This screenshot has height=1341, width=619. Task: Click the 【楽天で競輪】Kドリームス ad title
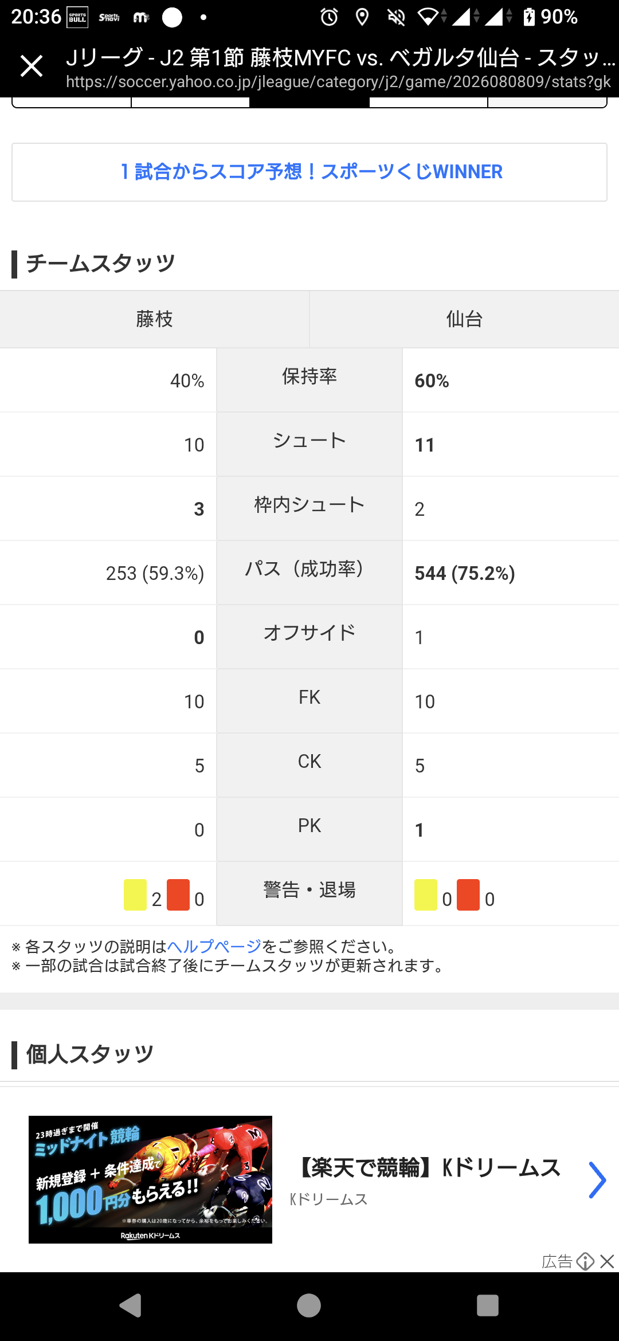coord(429,1167)
